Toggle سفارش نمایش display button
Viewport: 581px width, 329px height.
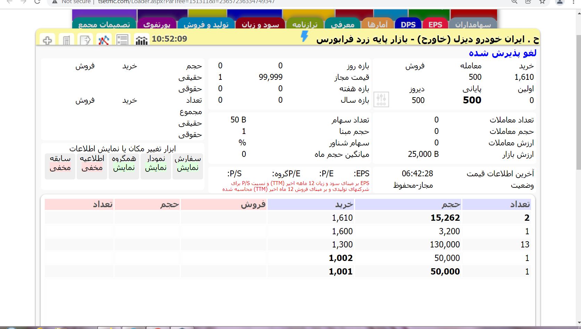[188, 166]
